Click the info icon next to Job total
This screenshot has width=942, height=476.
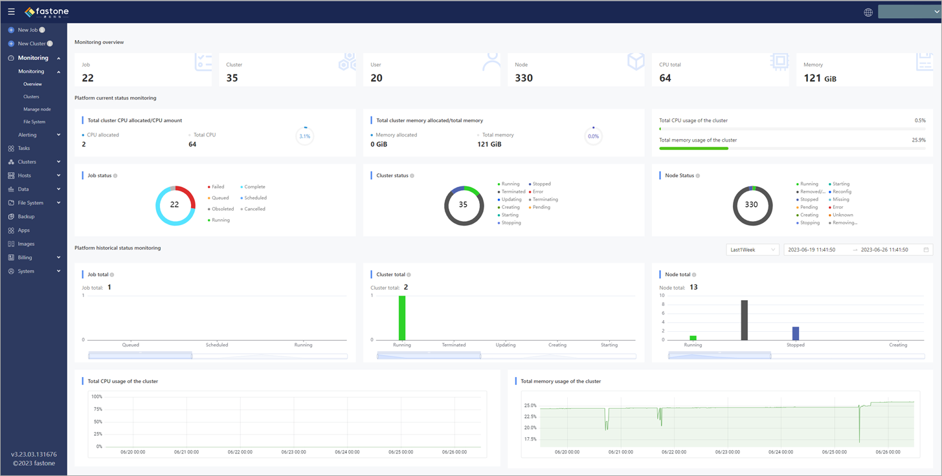tap(112, 275)
